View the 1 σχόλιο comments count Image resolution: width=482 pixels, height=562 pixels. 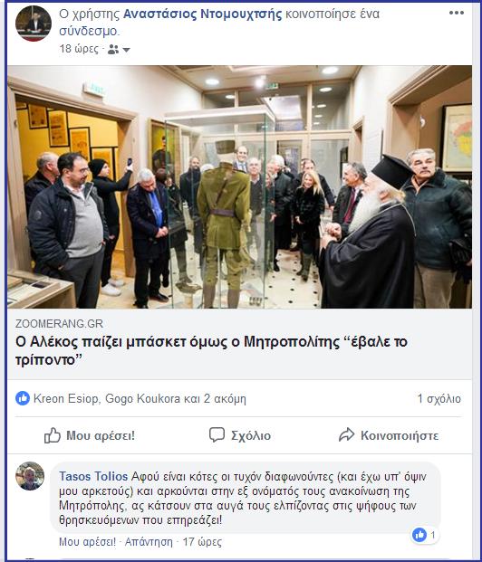point(439,398)
